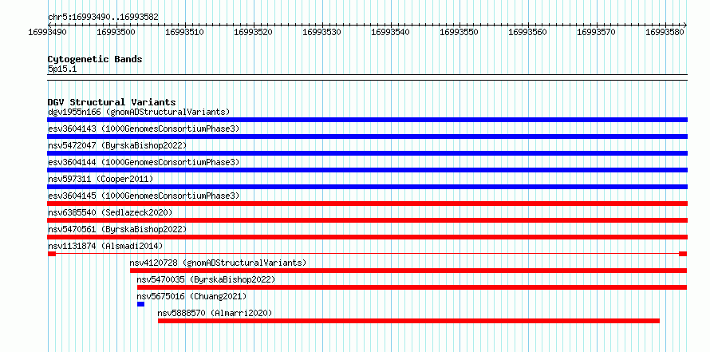This screenshot has height=352, width=710.
Task: Open nsv5470561 ByrskaBishop2022 label
Action: coord(117,229)
